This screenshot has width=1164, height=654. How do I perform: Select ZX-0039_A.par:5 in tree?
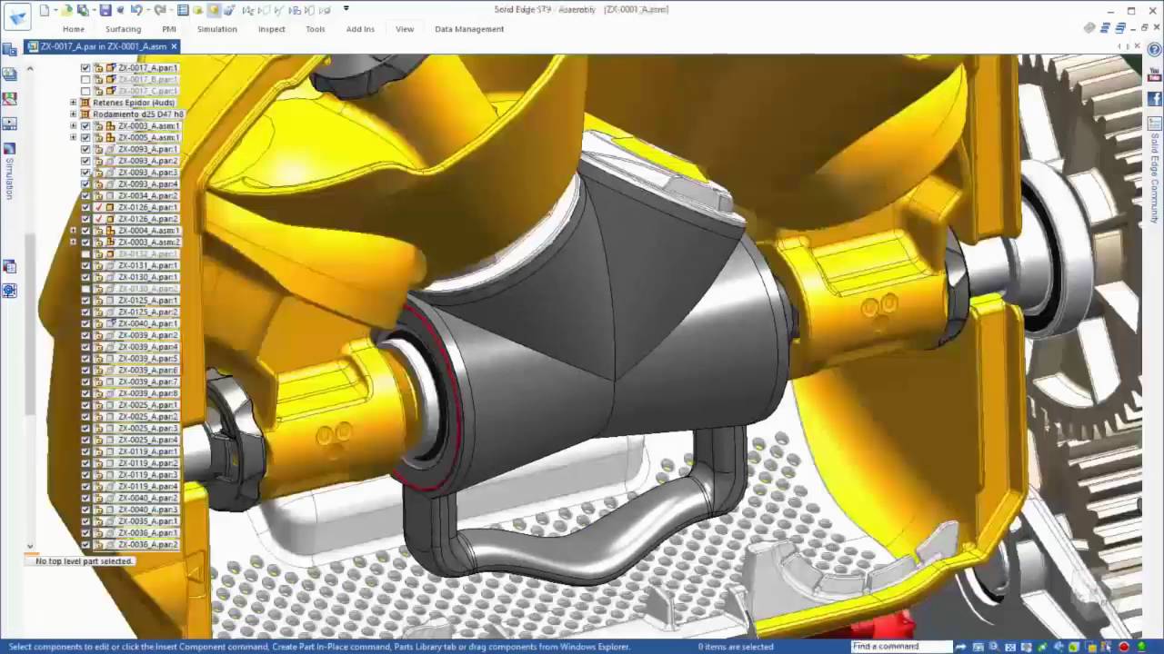pos(148,359)
